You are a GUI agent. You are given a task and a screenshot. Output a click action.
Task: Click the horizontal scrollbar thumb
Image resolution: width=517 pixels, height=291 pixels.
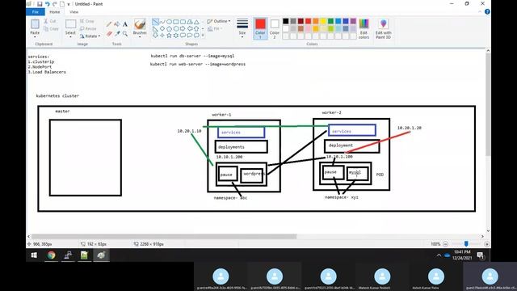point(164,237)
